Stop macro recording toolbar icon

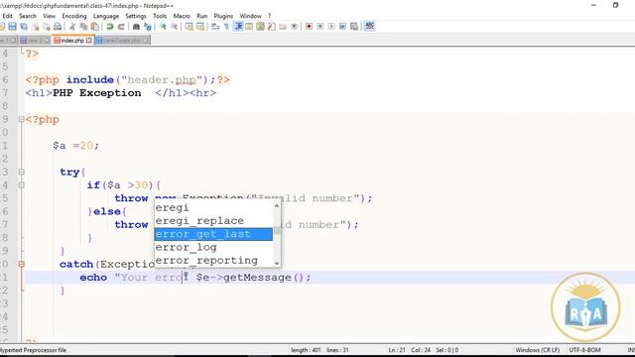319,27
